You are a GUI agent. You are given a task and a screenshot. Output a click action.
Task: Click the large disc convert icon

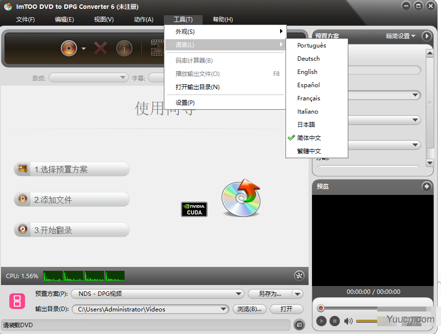pyautogui.click(x=241, y=198)
